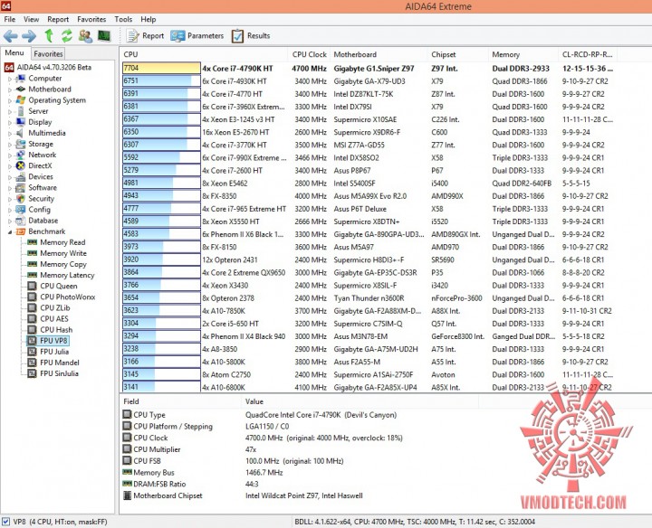The width and height of the screenshot is (652, 528).
Task: Select the CPU Queen benchmark icon
Action: pyautogui.click(x=32, y=286)
